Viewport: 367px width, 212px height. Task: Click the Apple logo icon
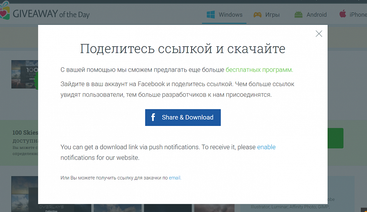(343, 14)
